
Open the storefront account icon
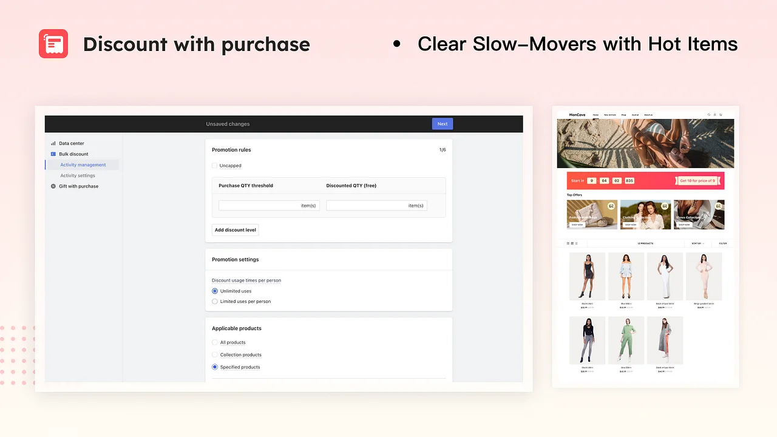714,115
